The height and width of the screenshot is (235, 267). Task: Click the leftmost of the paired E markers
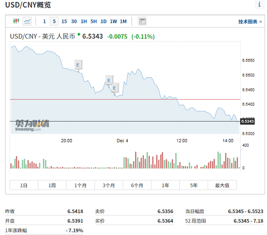[x=108, y=80]
